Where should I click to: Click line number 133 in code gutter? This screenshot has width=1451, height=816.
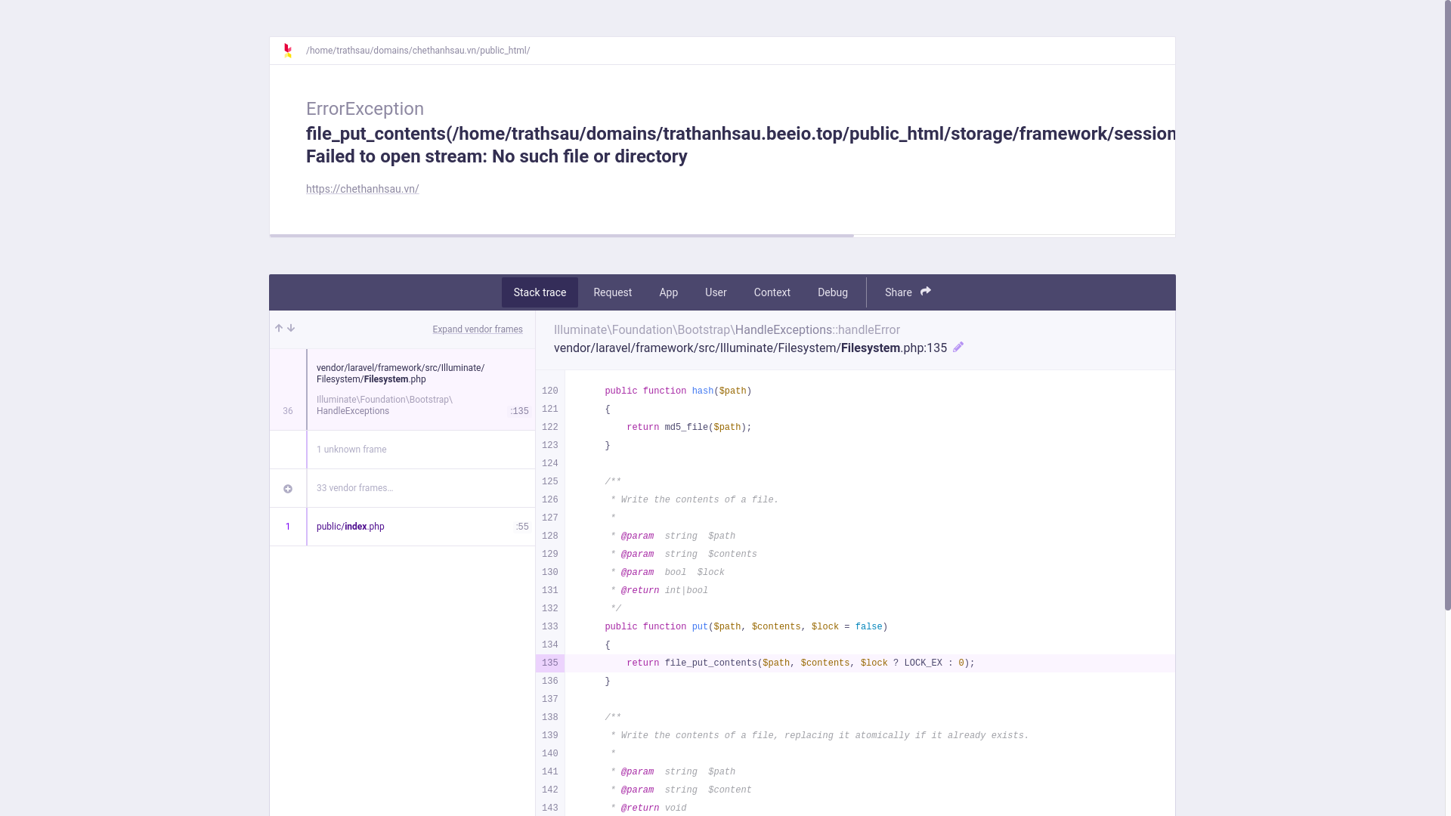tap(549, 627)
